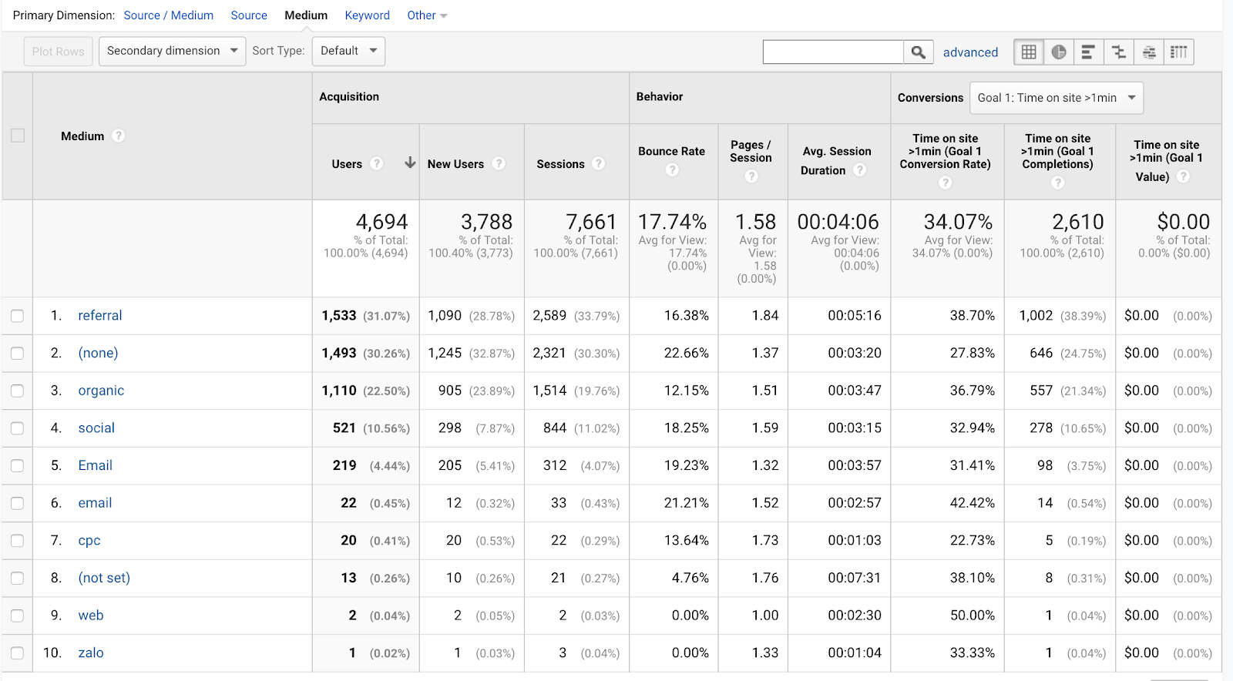Viewport: 1233px width, 681px height.
Task: Open the capitalized Email medium link
Action: pyautogui.click(x=96, y=466)
